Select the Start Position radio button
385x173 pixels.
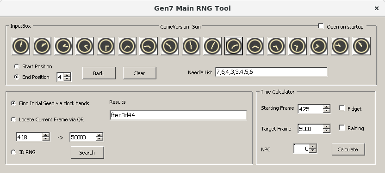pos(17,66)
